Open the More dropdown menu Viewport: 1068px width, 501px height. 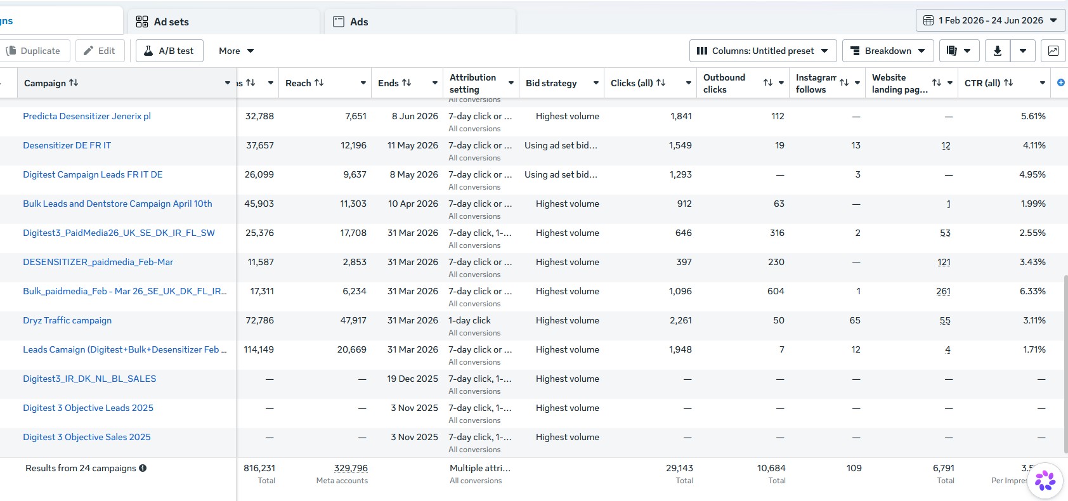click(x=236, y=51)
